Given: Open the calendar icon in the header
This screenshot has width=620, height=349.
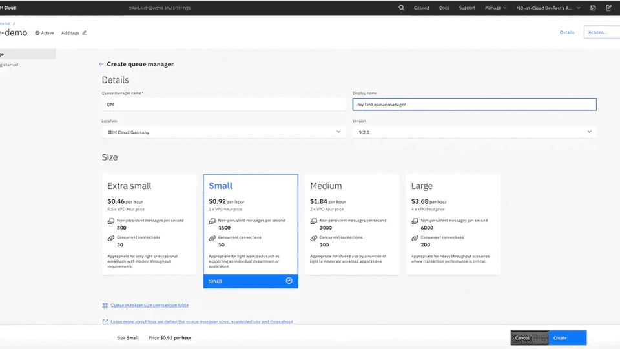Looking at the screenshot, I should (x=593, y=8).
